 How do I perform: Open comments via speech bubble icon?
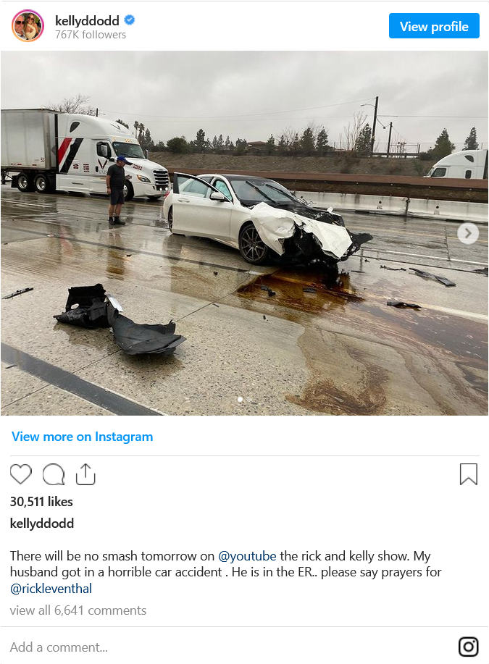tap(54, 474)
